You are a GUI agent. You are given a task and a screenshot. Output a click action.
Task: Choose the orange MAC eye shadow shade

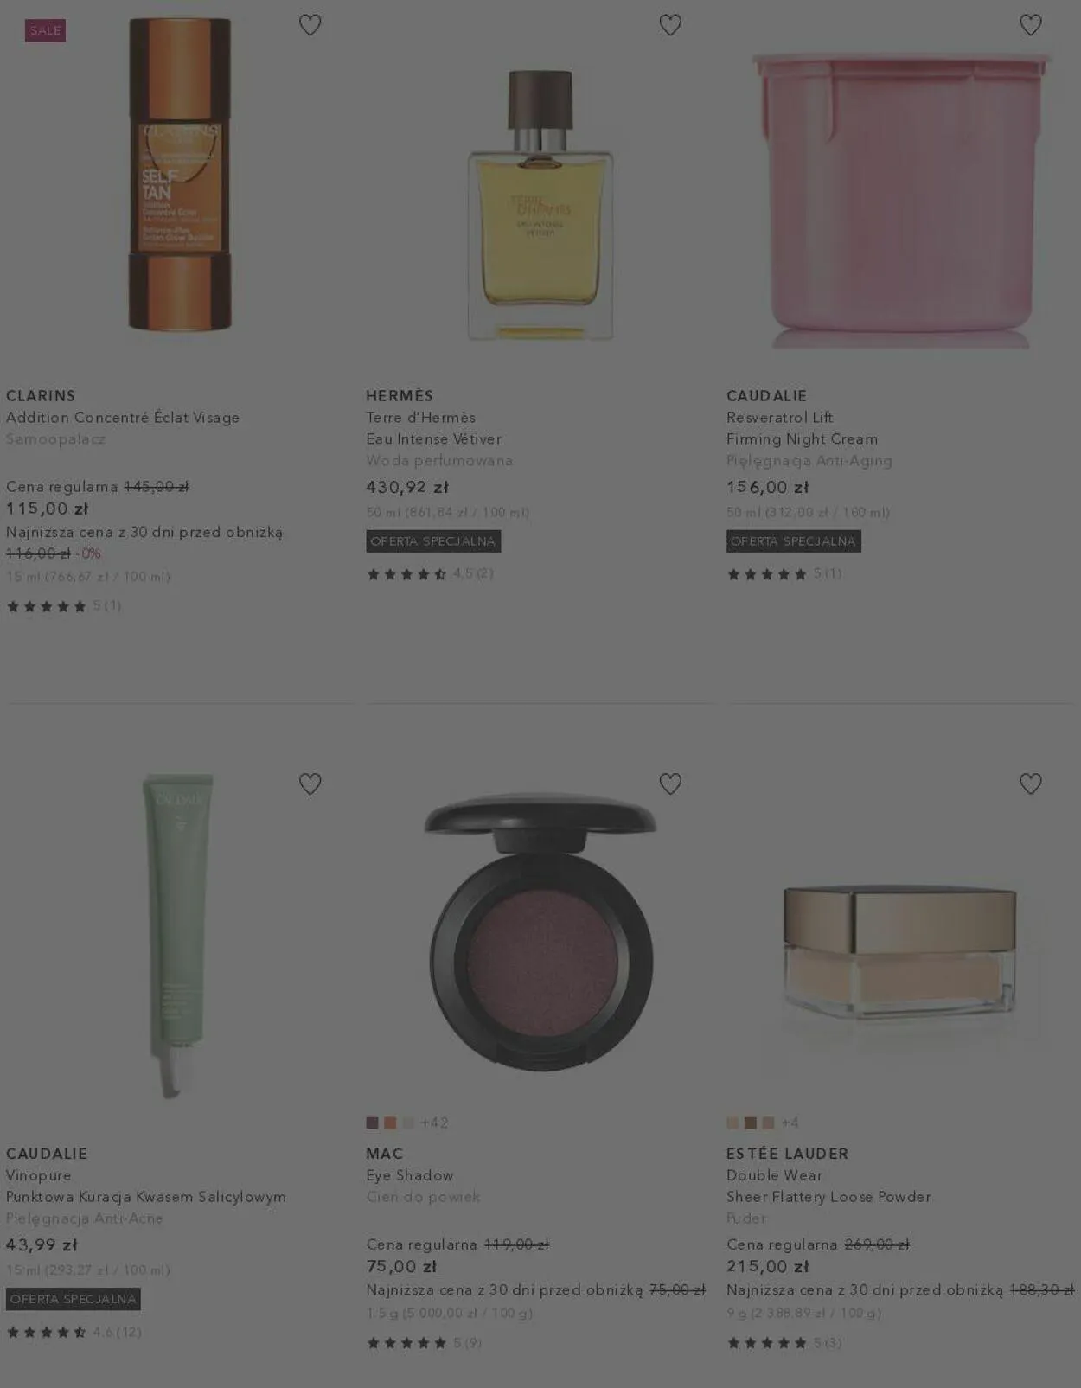click(x=390, y=1123)
